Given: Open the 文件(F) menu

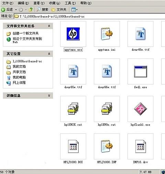Looking at the screenshot, I should pos(8,3).
